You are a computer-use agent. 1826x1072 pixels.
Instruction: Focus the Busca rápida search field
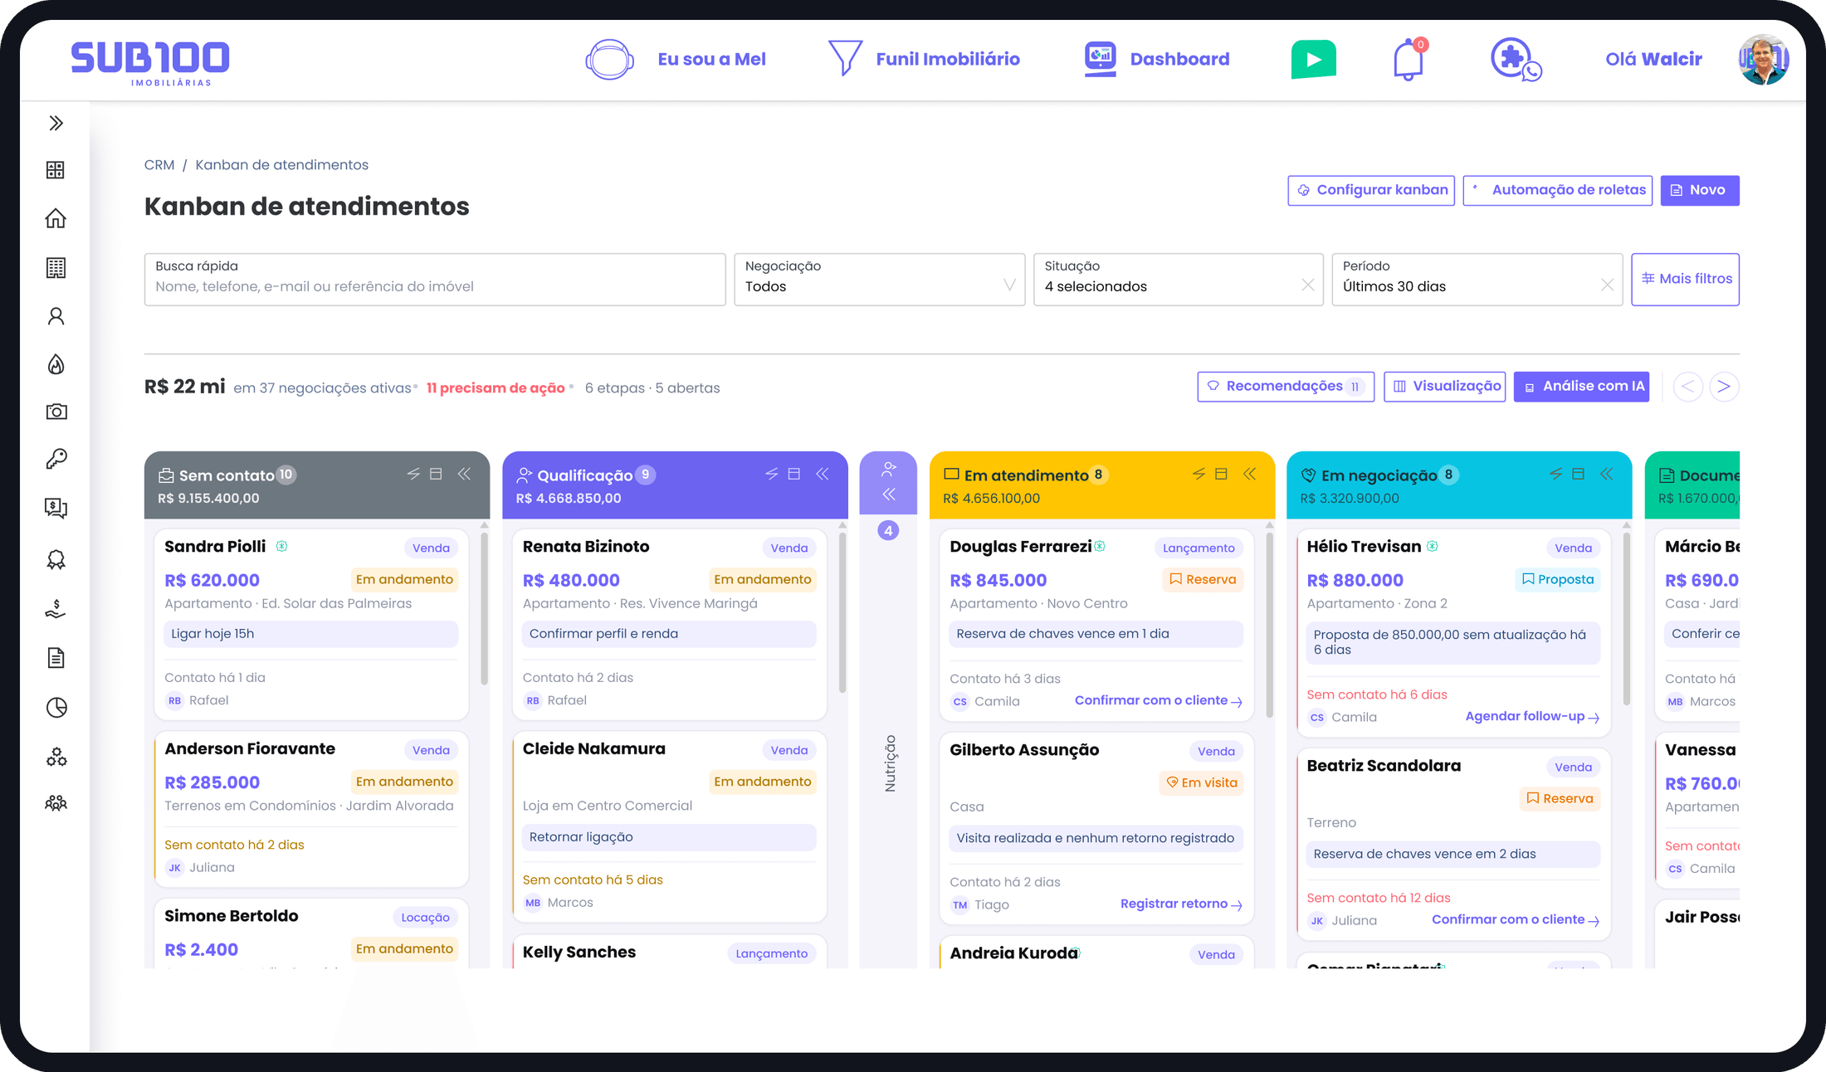pos(435,280)
